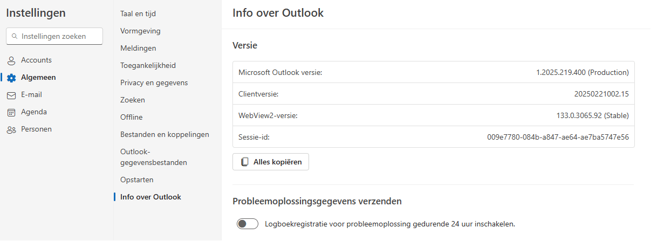Focus the Instellingen zoeken search field
651x241 pixels.
click(54, 36)
